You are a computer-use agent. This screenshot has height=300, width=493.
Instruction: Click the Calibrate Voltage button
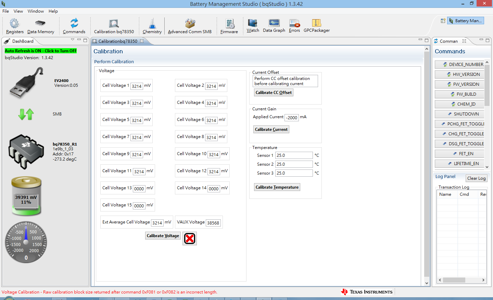163,236
